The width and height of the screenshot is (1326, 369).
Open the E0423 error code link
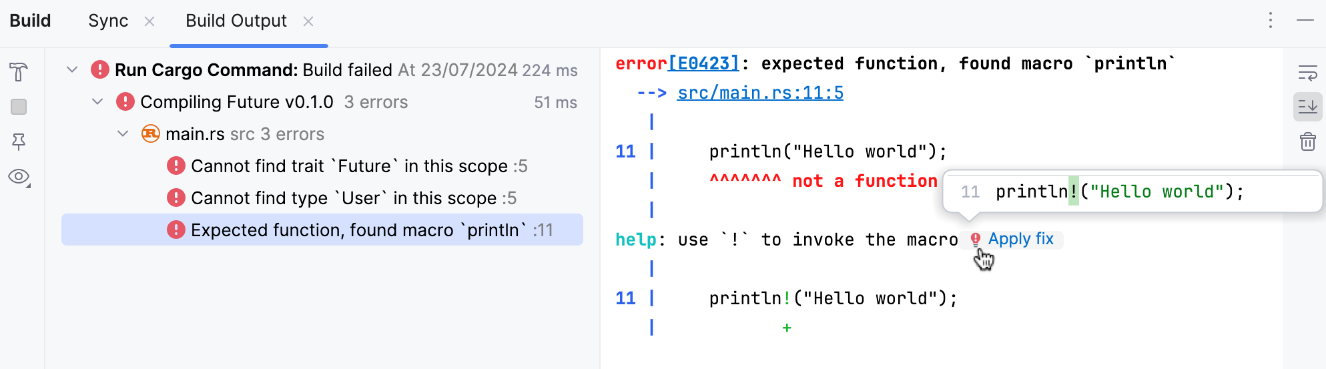703,63
